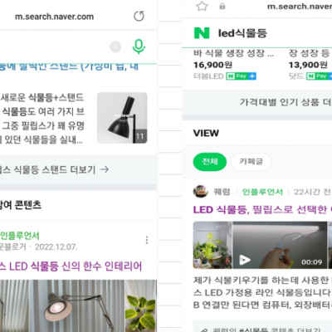
Task: Open desk lamp photo in post
Action: [78, 305]
